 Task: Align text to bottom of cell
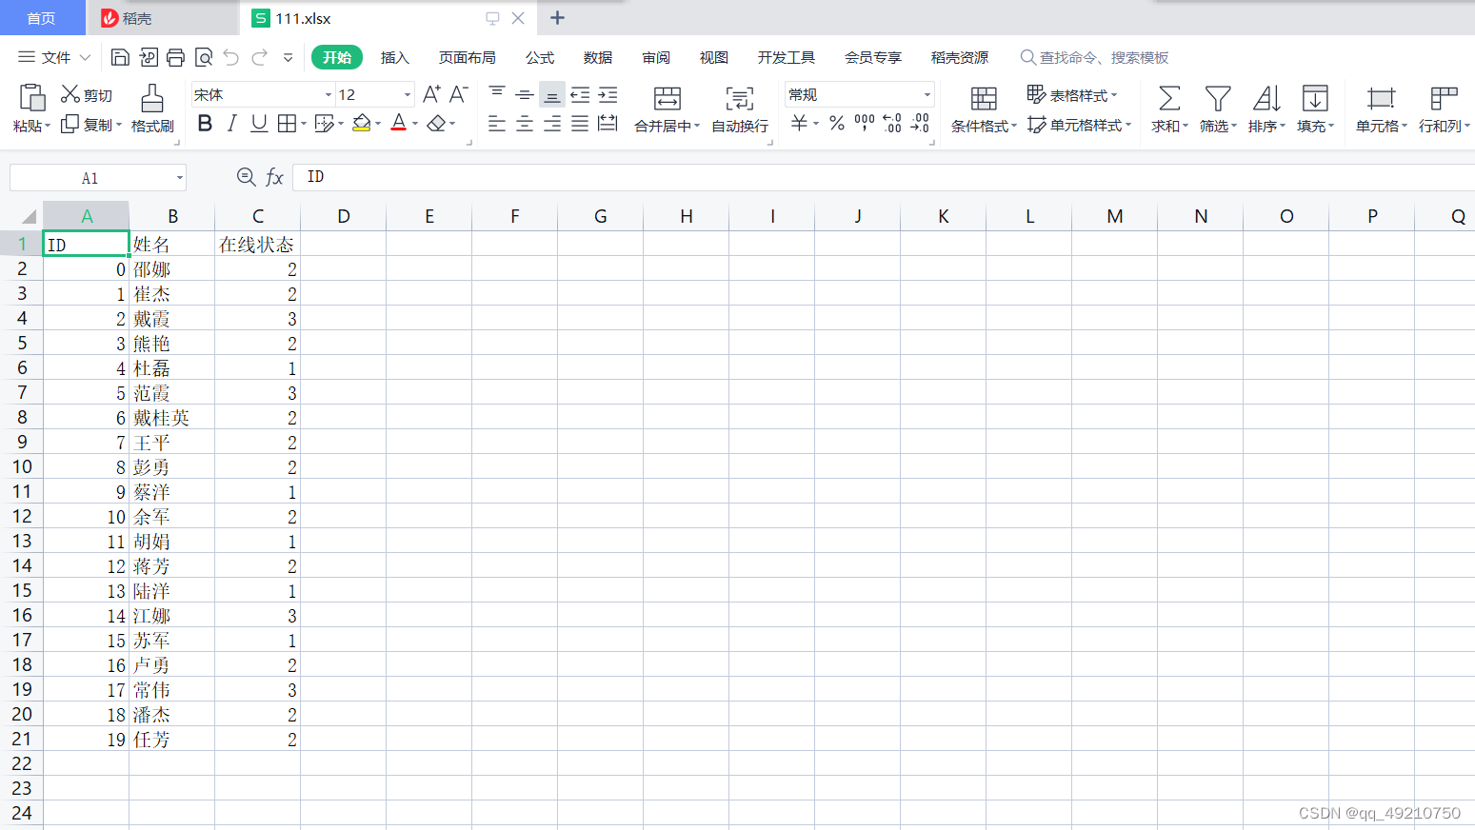[x=551, y=94]
